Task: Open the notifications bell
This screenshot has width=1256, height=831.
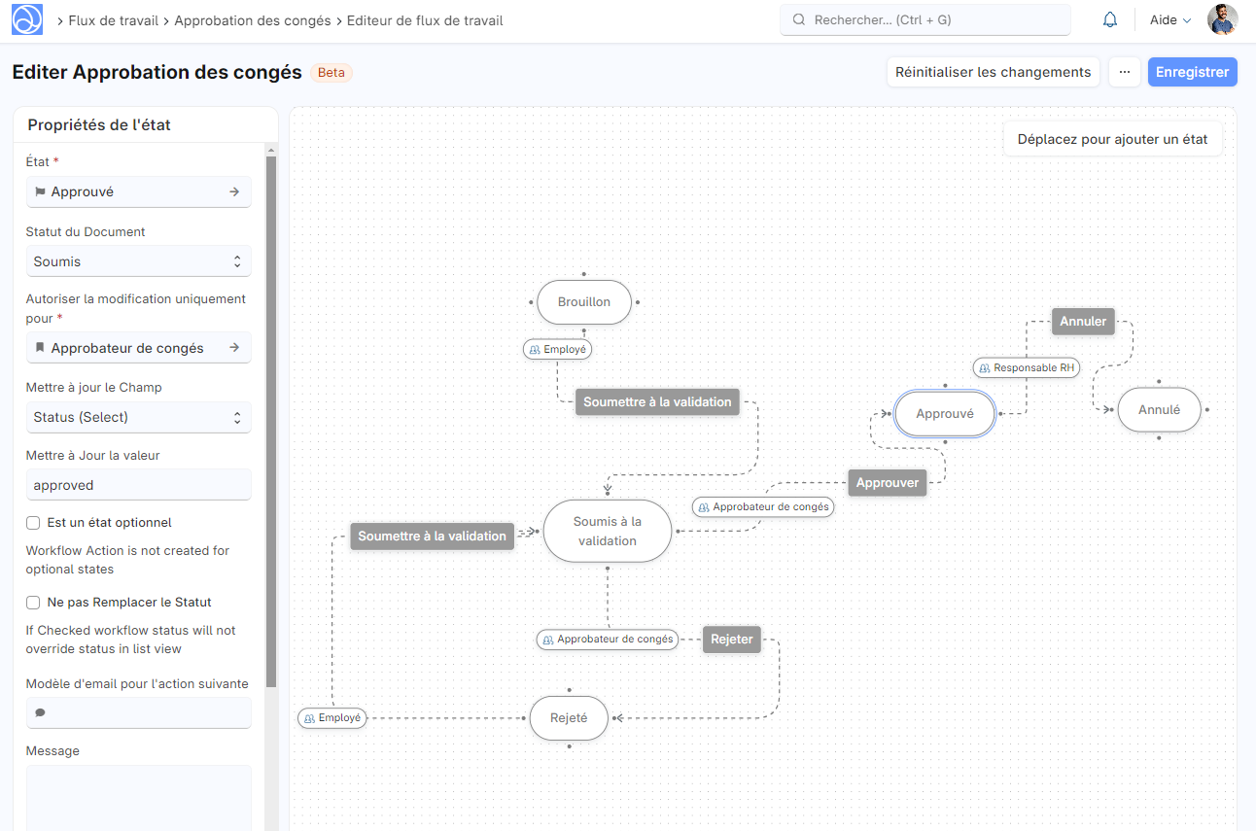Action: pyautogui.click(x=1110, y=20)
